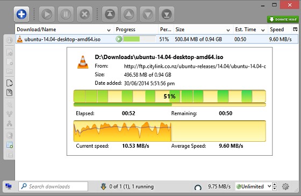
Task: Click the Est. Time column header label
Action: pos(246,30)
